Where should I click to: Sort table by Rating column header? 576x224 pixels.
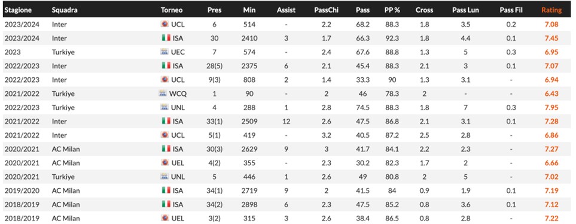point(551,10)
